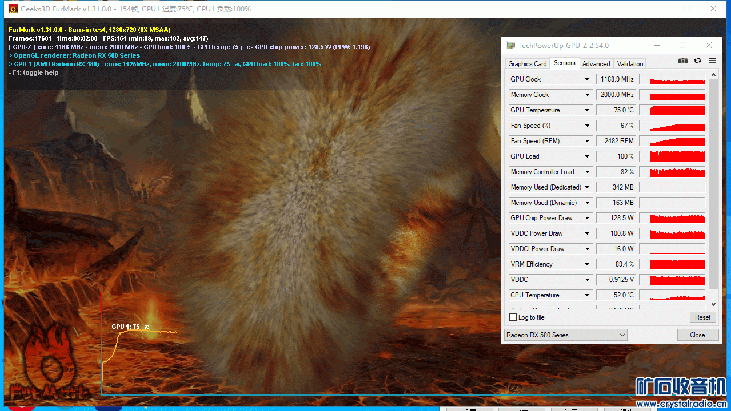
Task: Click the 1168.9 MHz GPU Clock reading
Action: (616, 79)
